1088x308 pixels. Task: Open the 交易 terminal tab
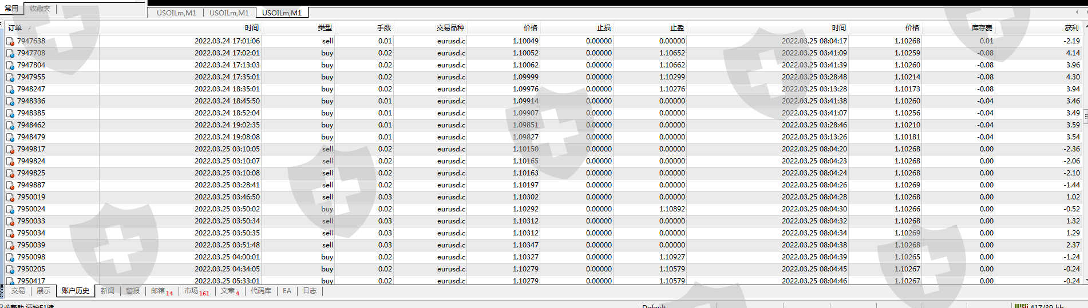(x=18, y=291)
